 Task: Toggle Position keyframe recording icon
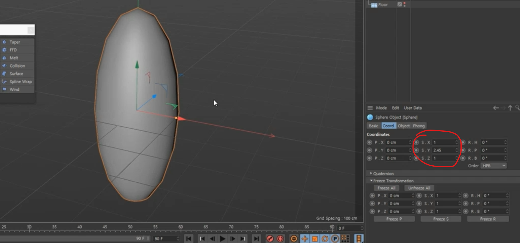point(305,239)
